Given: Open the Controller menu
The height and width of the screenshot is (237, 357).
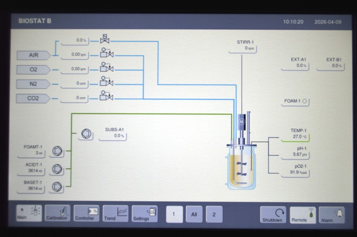Looking at the screenshot, I should coord(86,213).
